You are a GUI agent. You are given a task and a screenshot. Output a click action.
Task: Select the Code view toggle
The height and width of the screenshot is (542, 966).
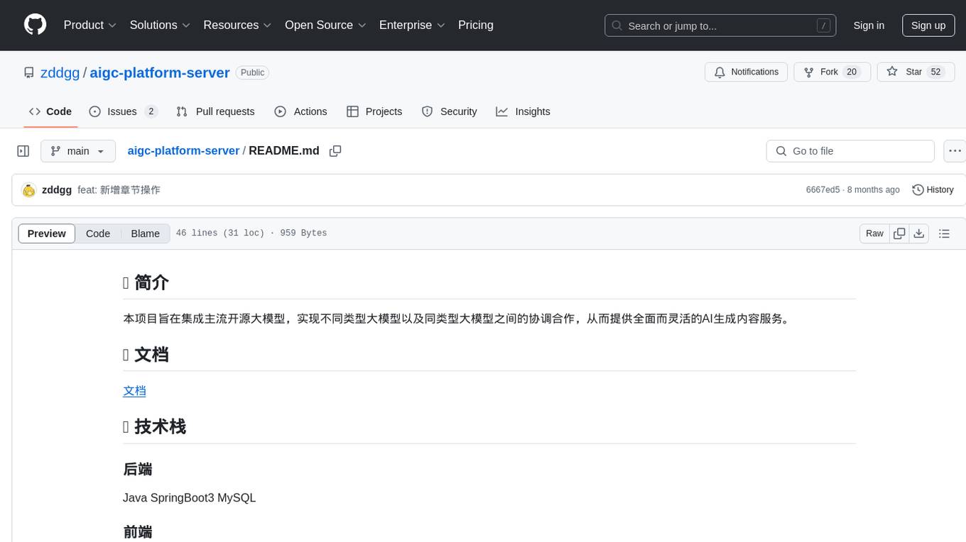tap(98, 233)
